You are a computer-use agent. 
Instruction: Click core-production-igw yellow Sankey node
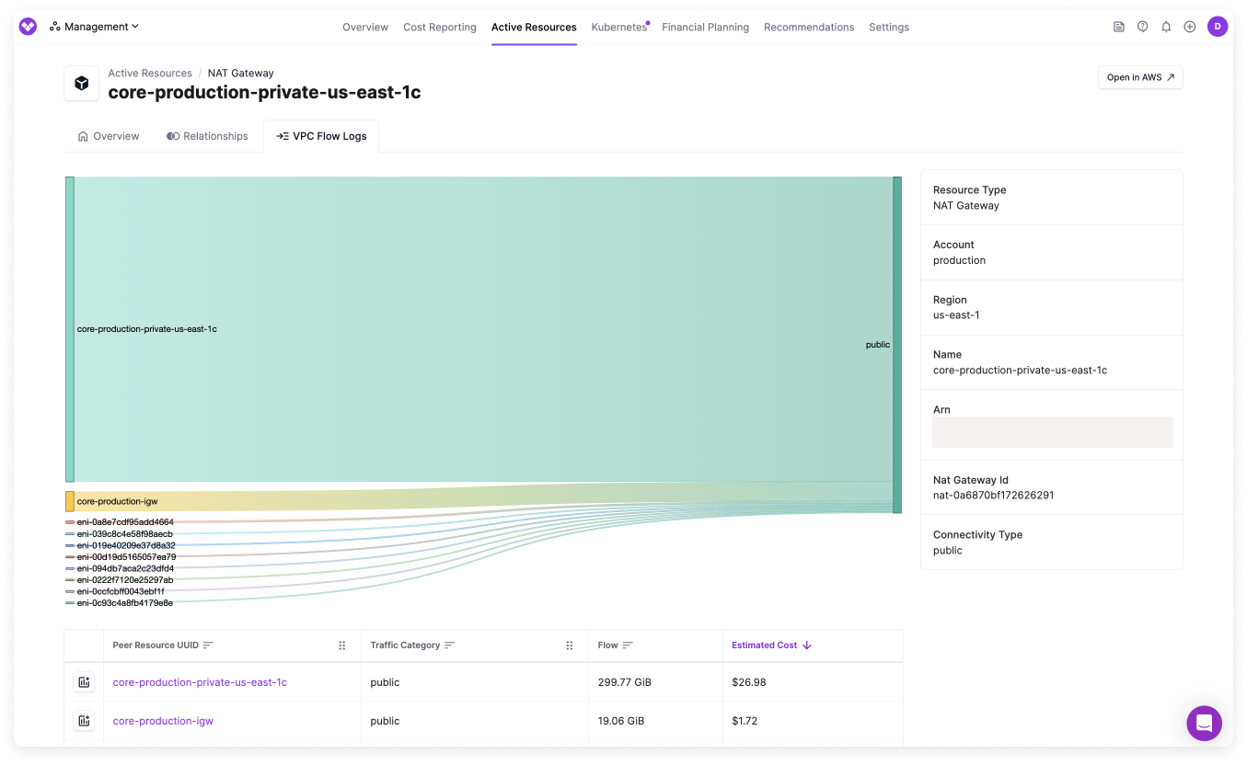pyautogui.click(x=70, y=501)
